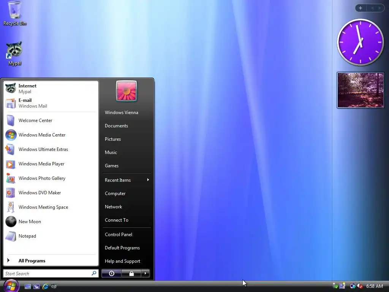Launch Mypal from the Internet start menu entry
The image size is (389, 292).
click(x=51, y=89)
